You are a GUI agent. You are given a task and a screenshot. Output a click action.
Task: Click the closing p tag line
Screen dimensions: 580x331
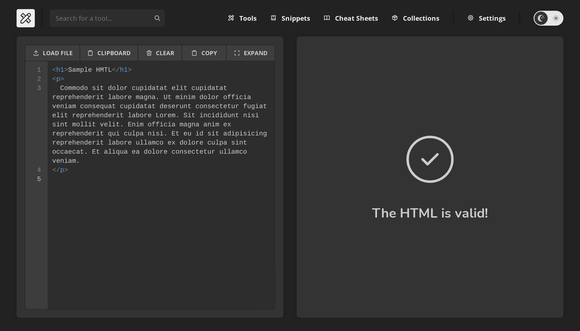(161, 170)
